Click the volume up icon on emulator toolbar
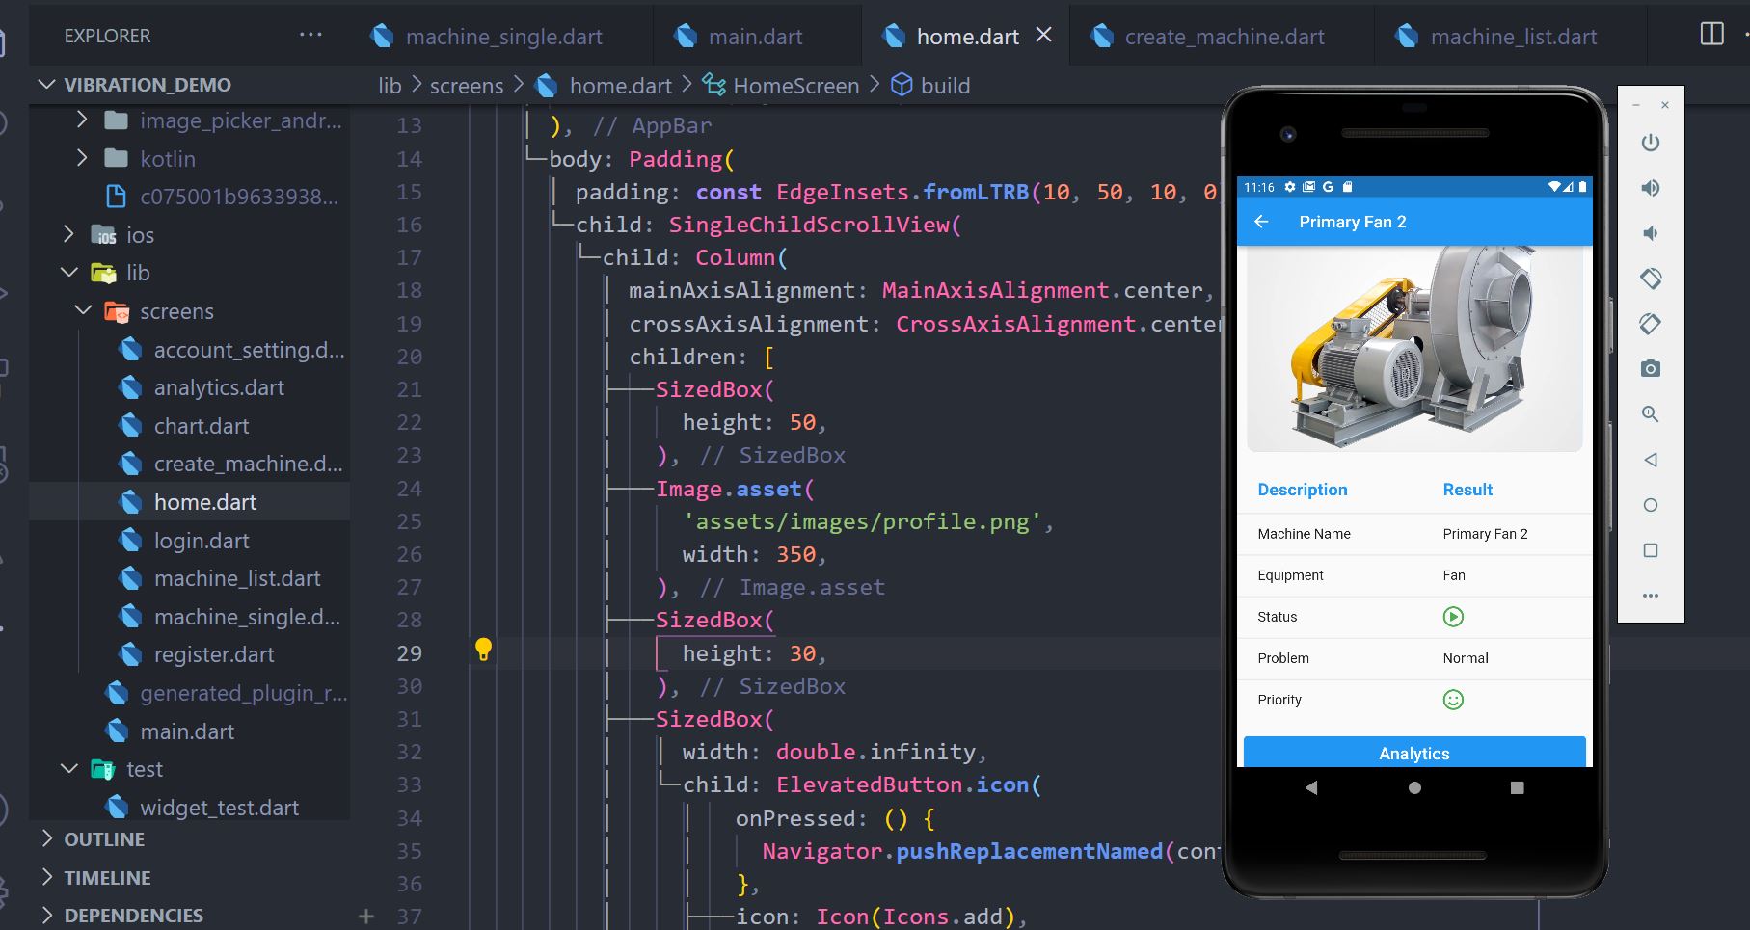Screen dimensions: 1750x930 (x=1650, y=189)
